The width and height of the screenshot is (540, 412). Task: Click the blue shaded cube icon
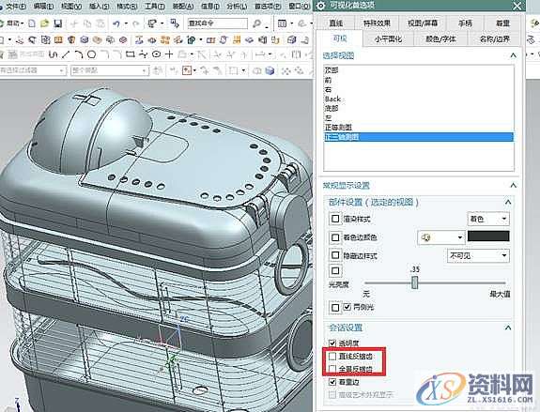point(270,70)
